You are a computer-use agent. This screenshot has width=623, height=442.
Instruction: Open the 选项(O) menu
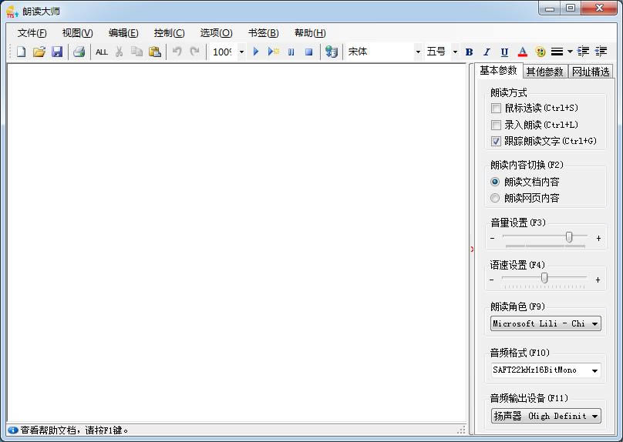[216, 33]
